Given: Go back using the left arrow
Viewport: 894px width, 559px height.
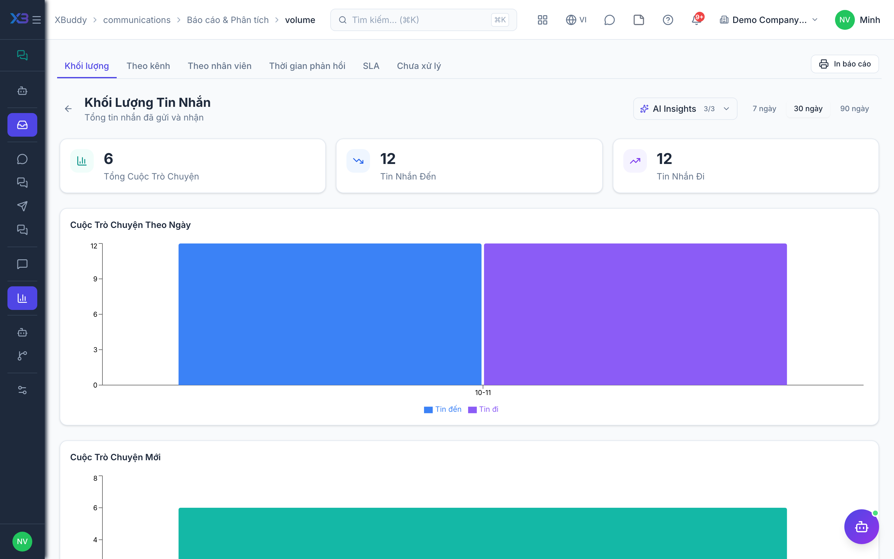Looking at the screenshot, I should (x=68, y=109).
